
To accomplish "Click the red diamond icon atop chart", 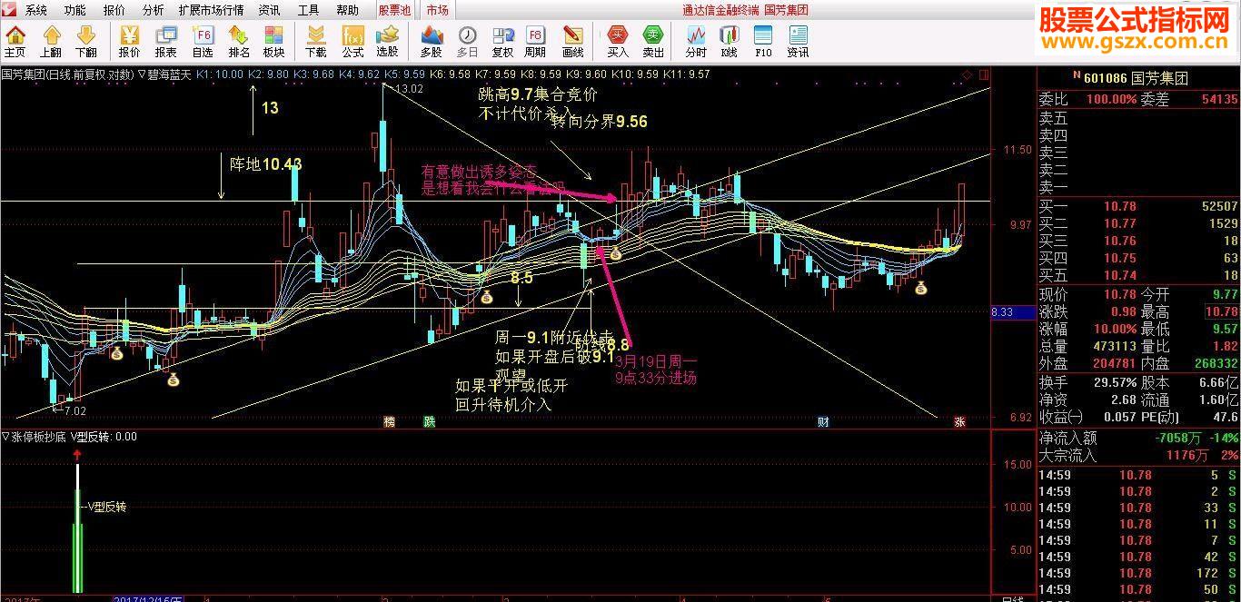I will pos(967,74).
